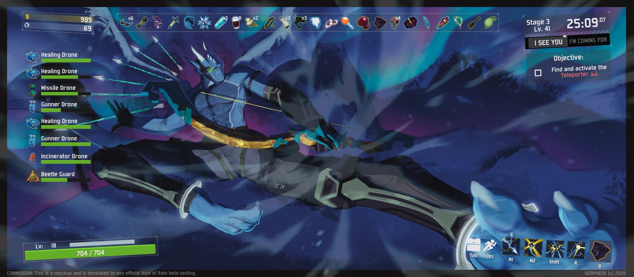Select the Missile Drone ally entry

59,88
